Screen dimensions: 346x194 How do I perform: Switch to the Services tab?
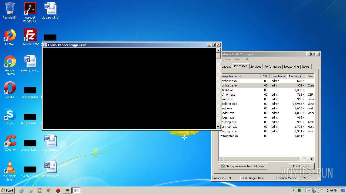[256, 67]
